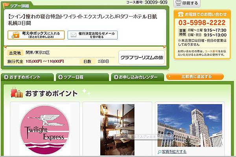This screenshot has width=236, height=157.
Task: Click the arrow icon on ツアー日程 tab
Action: [x=60, y=77]
